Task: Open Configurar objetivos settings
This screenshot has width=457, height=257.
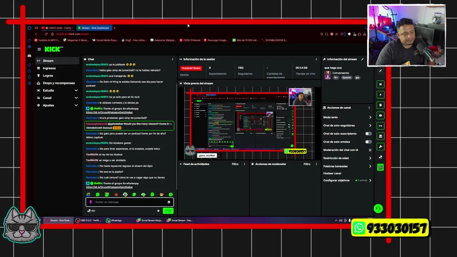Action: point(347,180)
